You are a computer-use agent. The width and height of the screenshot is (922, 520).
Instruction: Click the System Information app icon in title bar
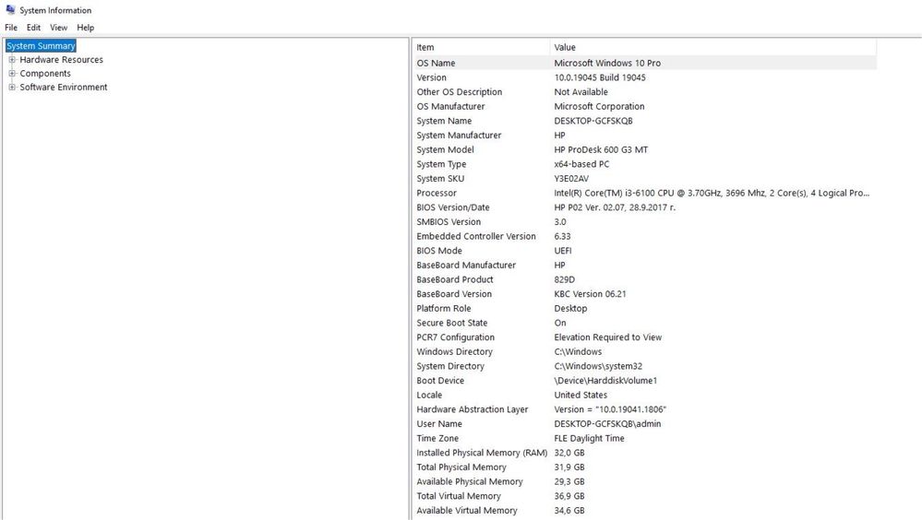[10, 10]
